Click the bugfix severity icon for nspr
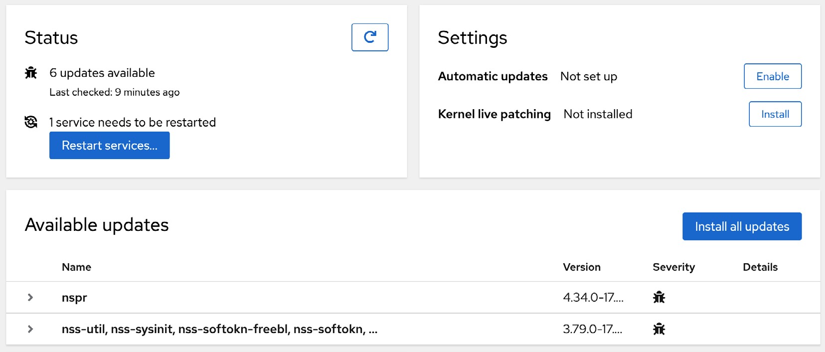 pos(659,297)
